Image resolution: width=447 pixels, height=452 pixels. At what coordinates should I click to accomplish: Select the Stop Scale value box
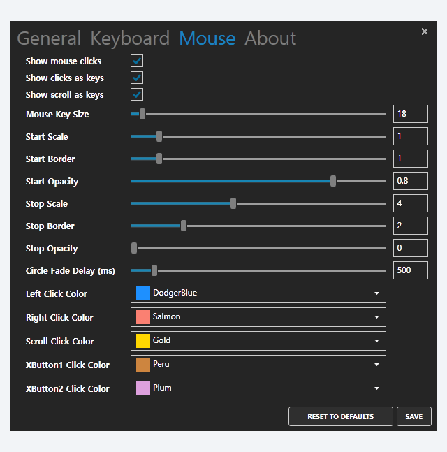point(411,203)
